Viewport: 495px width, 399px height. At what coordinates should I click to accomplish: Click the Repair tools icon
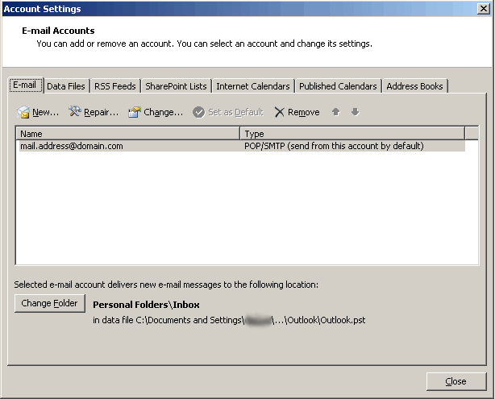[x=75, y=112]
